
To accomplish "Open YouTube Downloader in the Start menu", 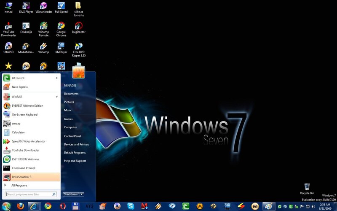I will 31,150.
